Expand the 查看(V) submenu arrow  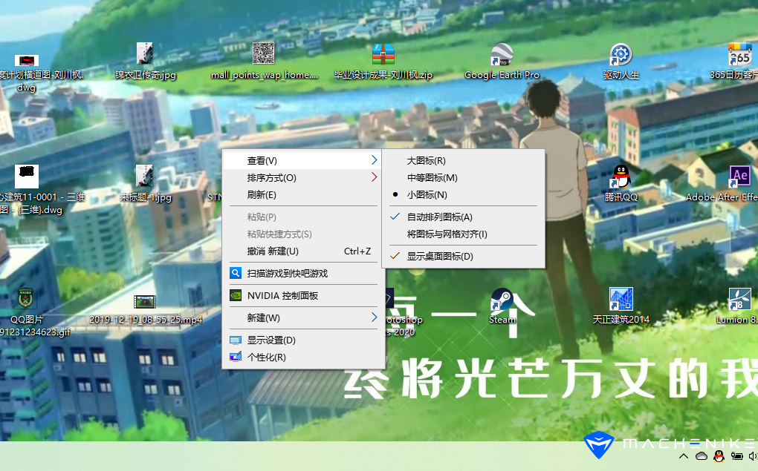pyautogui.click(x=374, y=159)
